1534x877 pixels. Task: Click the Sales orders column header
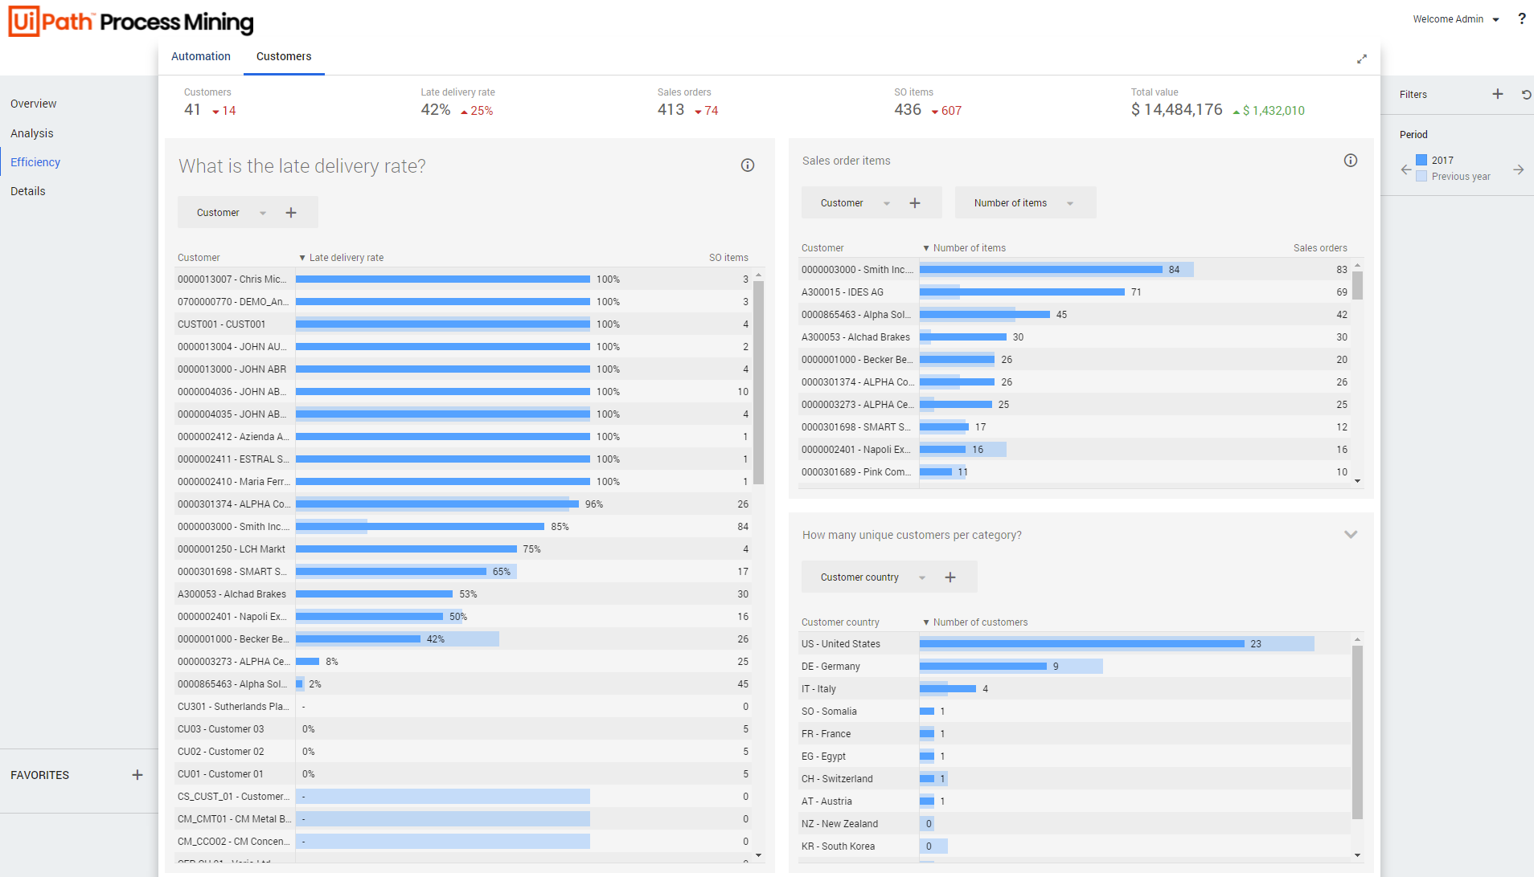tap(1320, 248)
